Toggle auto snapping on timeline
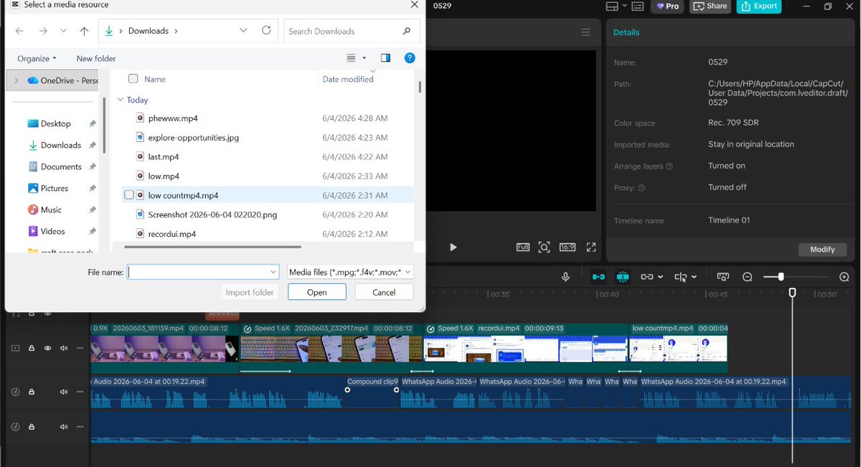This screenshot has width=861, height=467. 622,277
